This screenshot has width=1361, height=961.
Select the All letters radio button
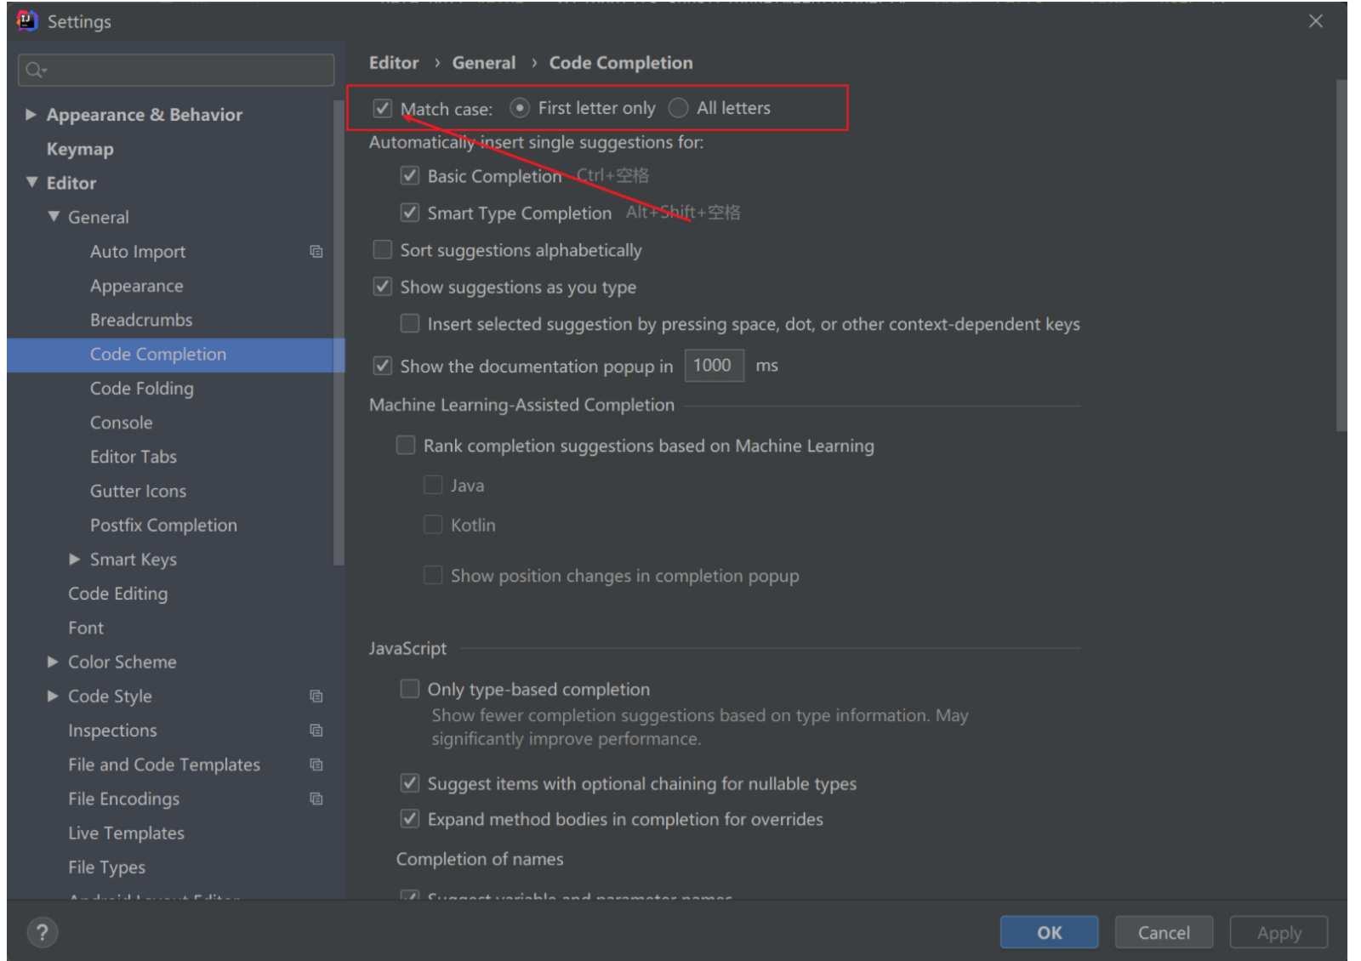coord(678,108)
